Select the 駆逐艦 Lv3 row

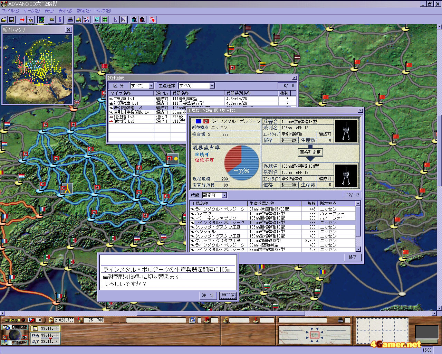147,117
